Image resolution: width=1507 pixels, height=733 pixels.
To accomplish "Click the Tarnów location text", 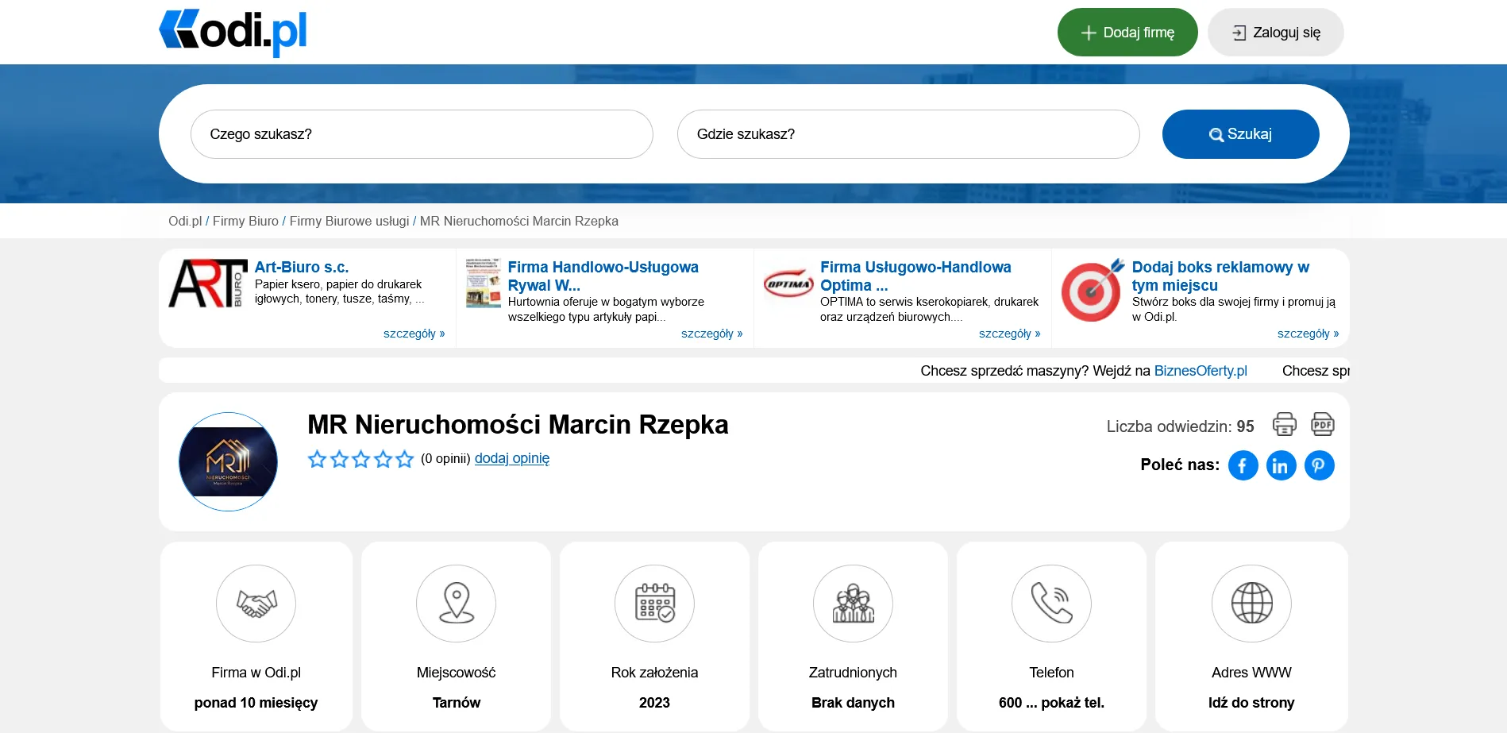I will point(457,703).
